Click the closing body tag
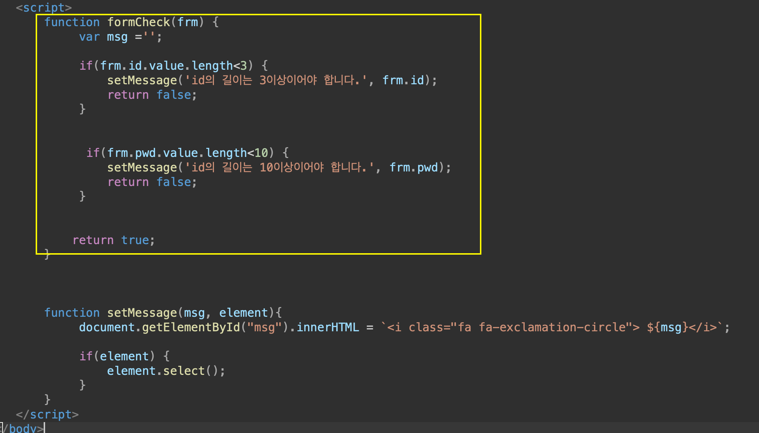The image size is (759, 433). (x=23, y=428)
